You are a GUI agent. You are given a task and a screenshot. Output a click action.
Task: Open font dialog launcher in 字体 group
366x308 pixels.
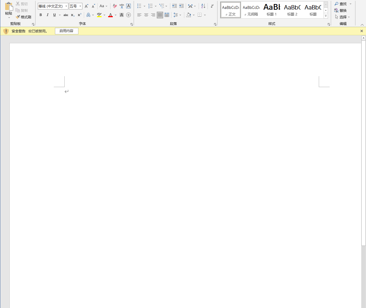pos(132,24)
